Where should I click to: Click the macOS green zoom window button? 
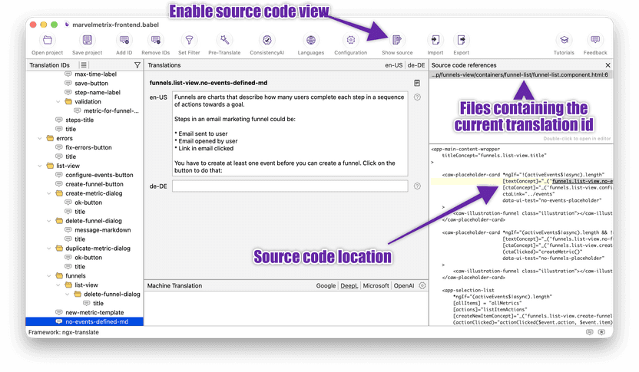54,25
